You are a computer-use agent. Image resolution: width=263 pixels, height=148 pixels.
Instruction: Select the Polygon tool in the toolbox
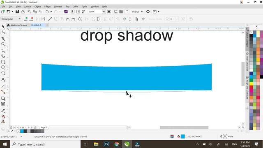pos(3,73)
